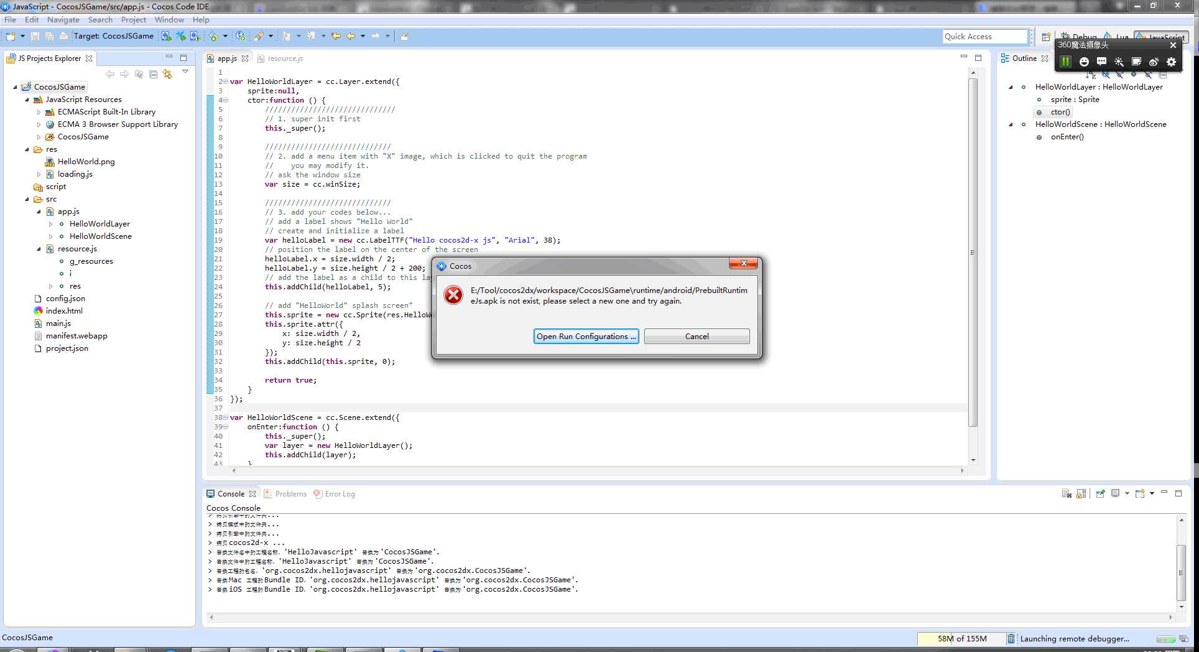Click Collapse All in JS Projects Explorer

(x=153, y=74)
